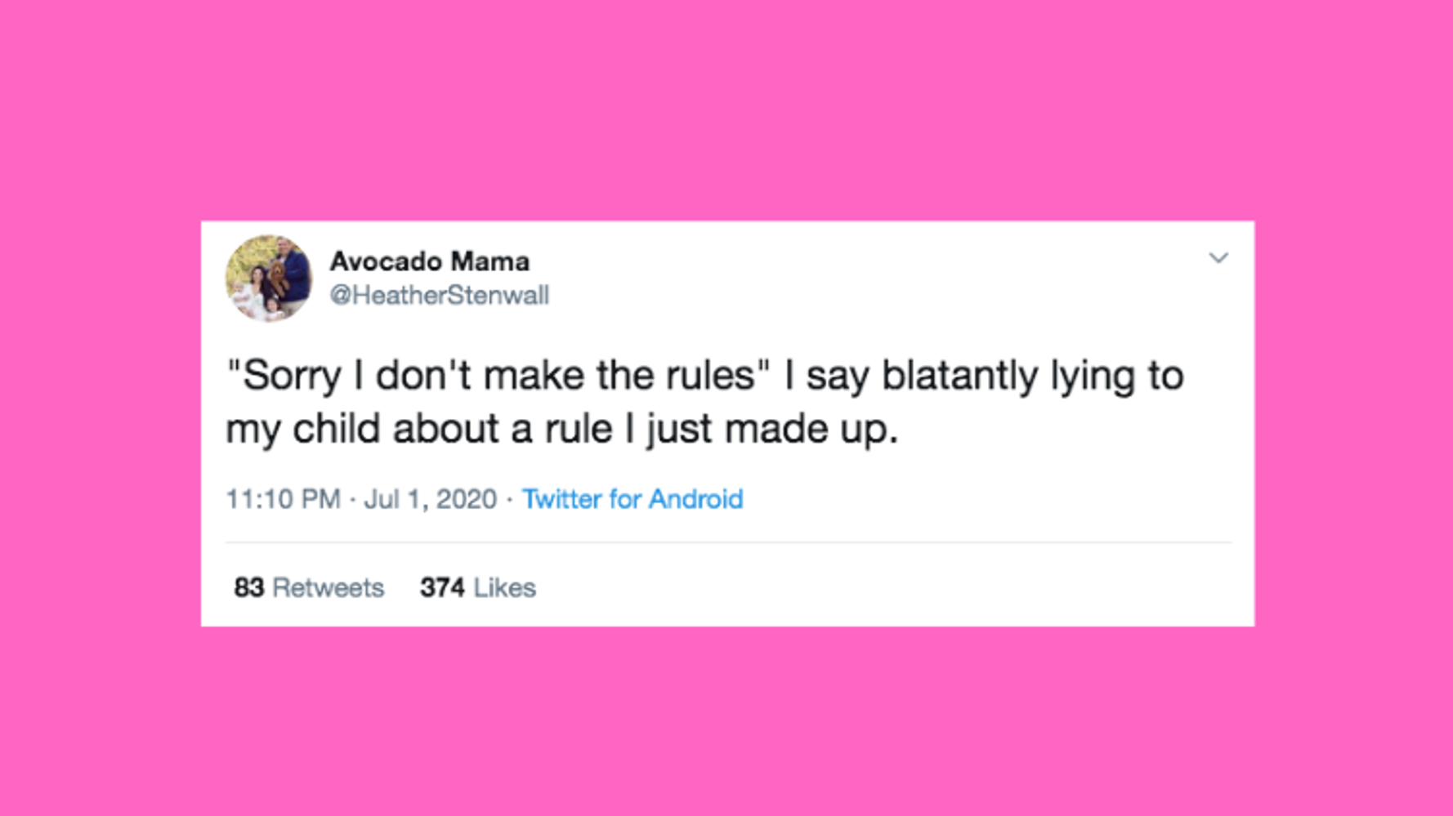Click the quoted phrase 'Sorry I don't make the rules'

pyautogui.click(x=498, y=376)
